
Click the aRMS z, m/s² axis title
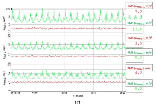(x=5, y=77)
